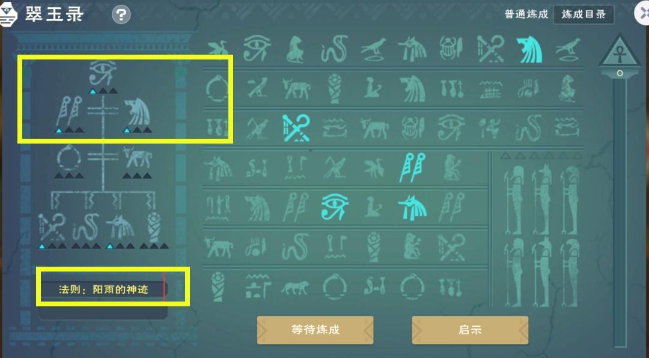Select the highlighted twin feathers glyph
The height and width of the screenshot is (358, 649).
click(412, 167)
